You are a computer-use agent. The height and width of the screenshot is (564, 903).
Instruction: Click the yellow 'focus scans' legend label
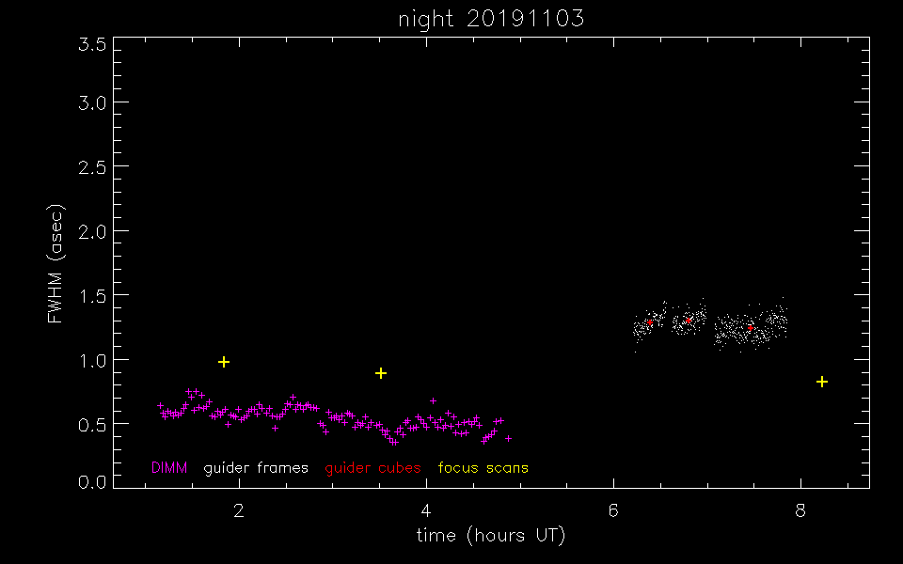click(x=483, y=468)
